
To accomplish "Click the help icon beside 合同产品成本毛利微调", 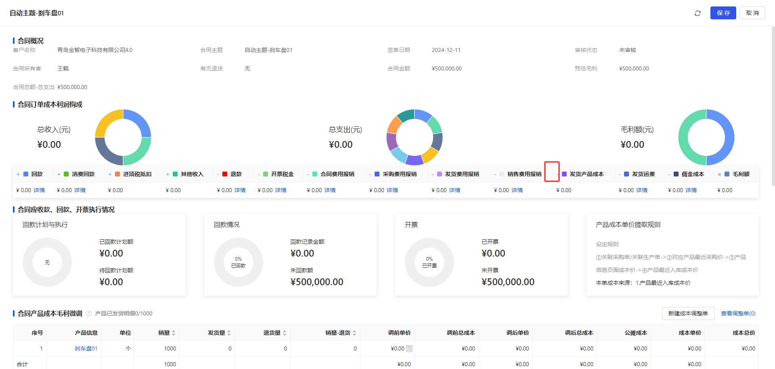I will point(89,313).
